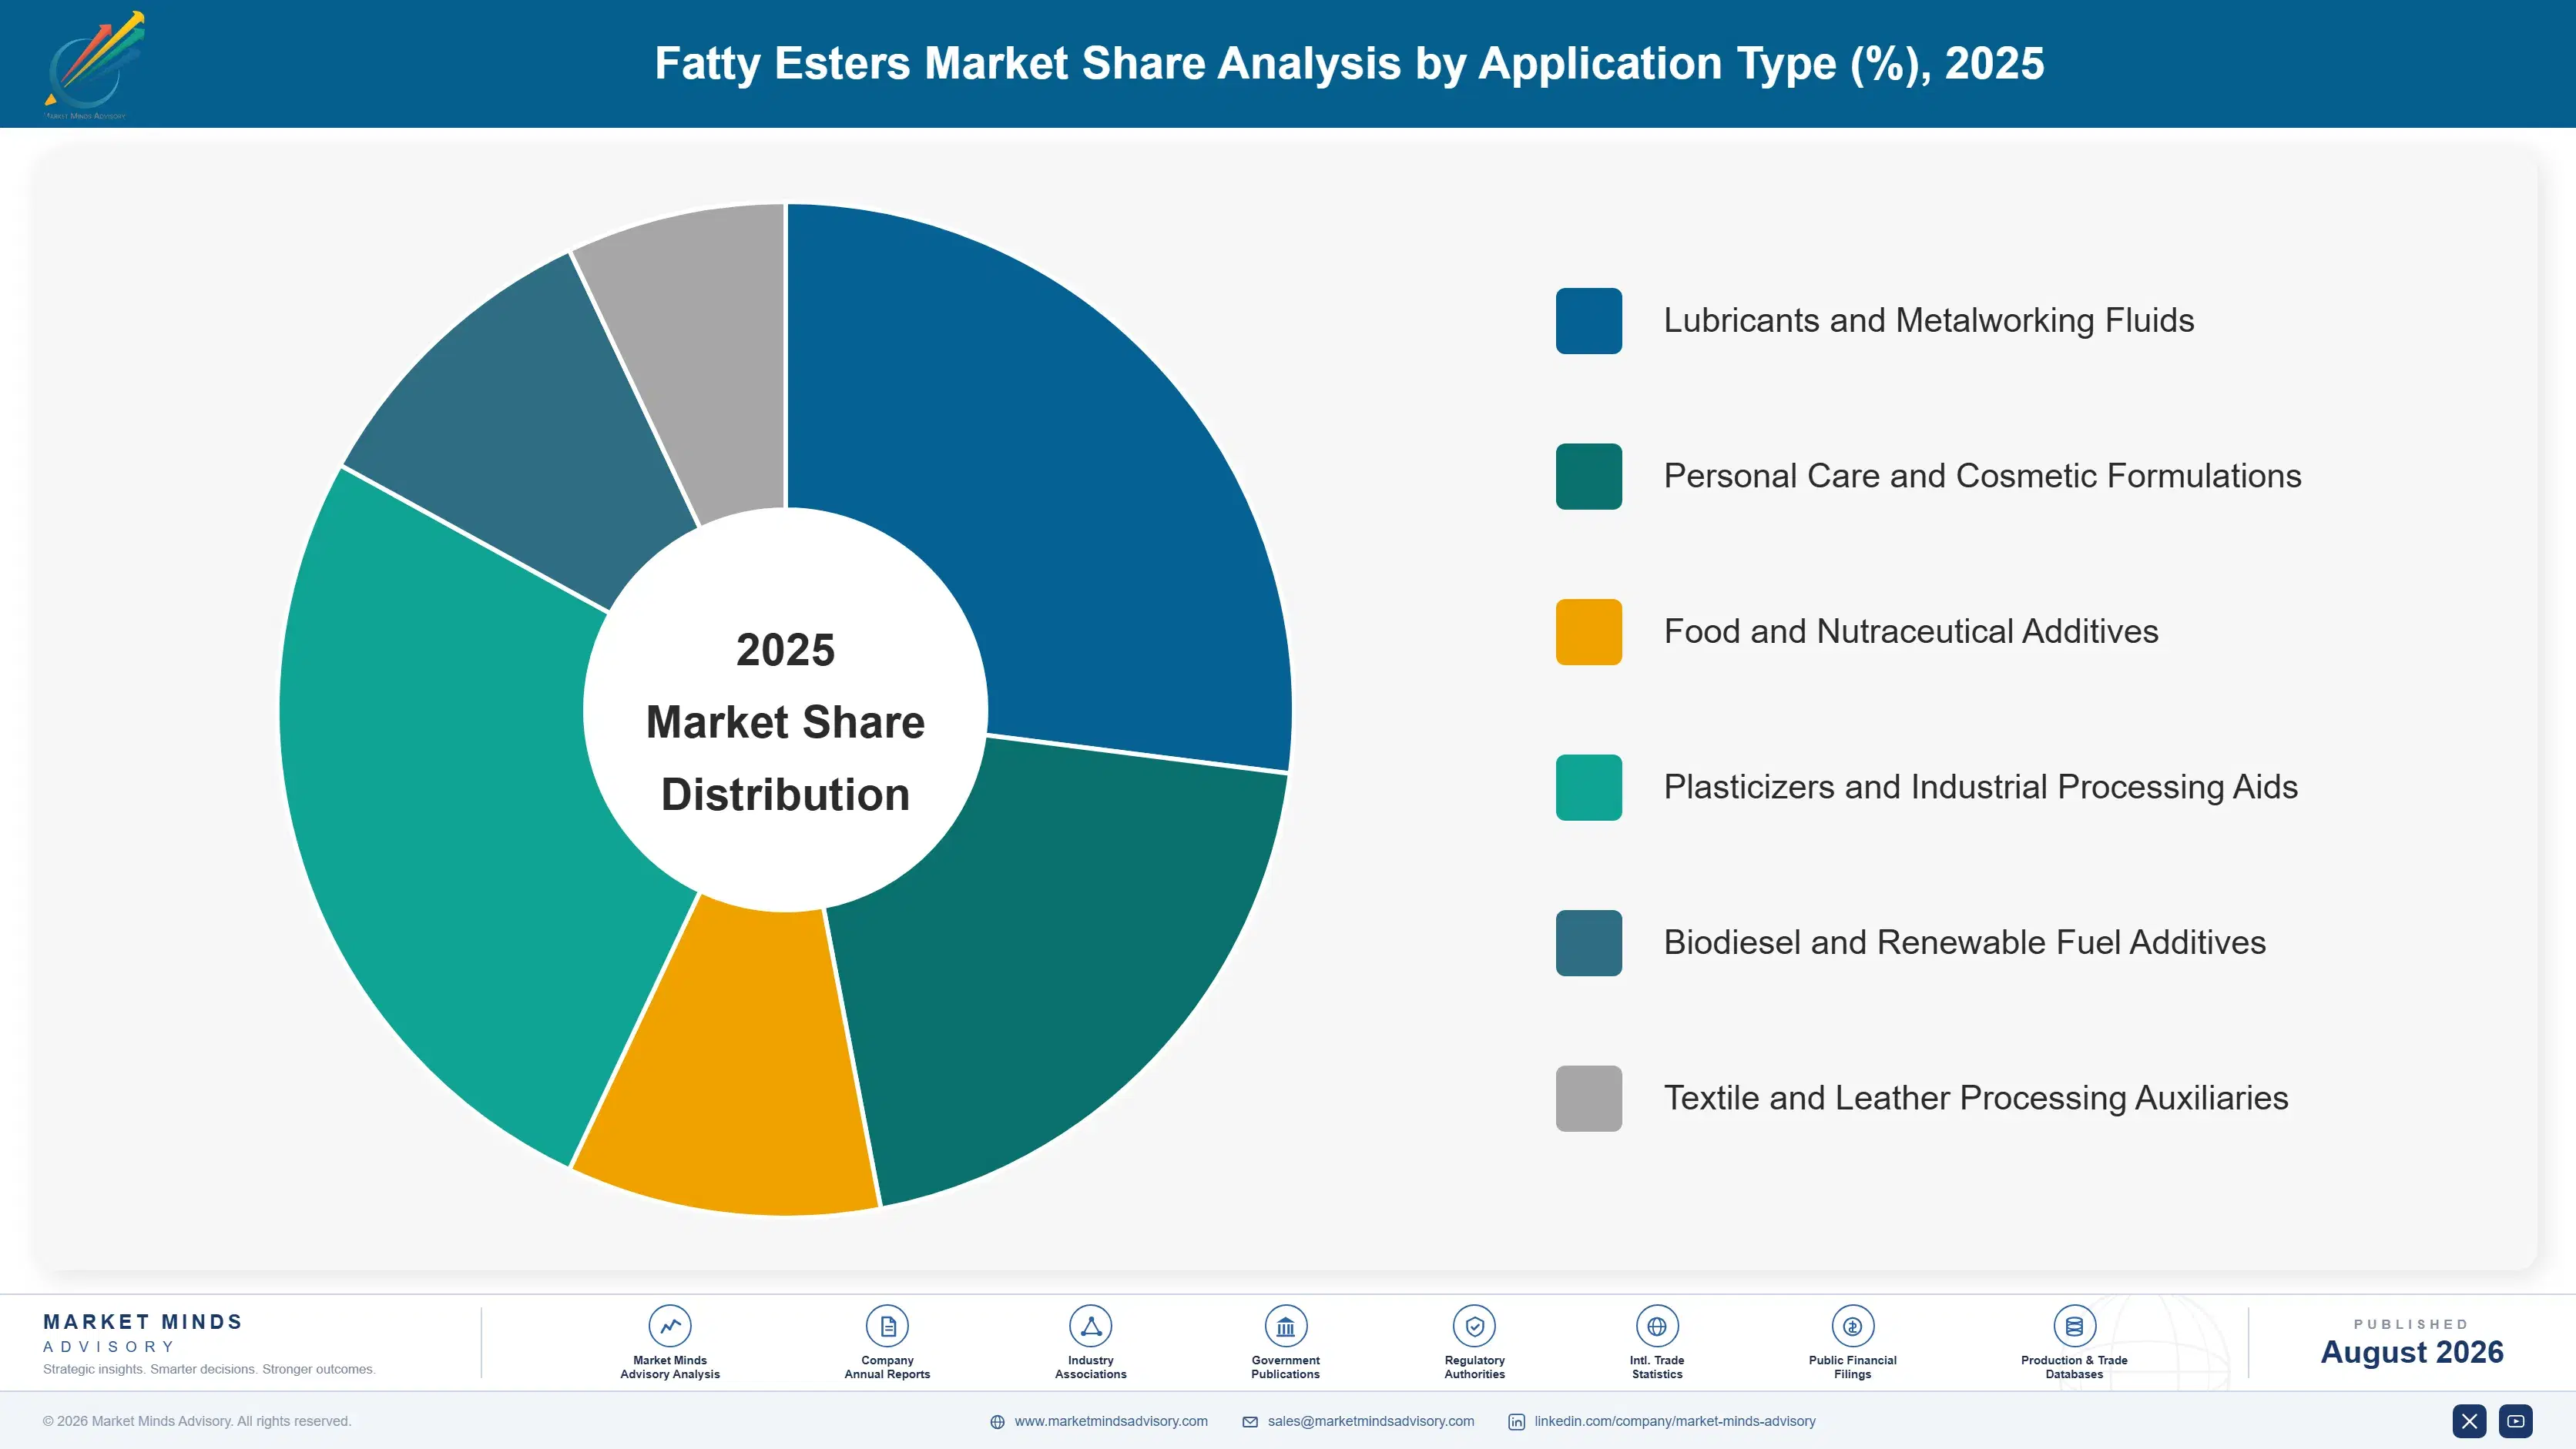The width and height of the screenshot is (2576, 1449).
Task: Click the 'Lubricants and Metalworking Fluids' legend label
Action: pyautogui.click(x=1928, y=321)
